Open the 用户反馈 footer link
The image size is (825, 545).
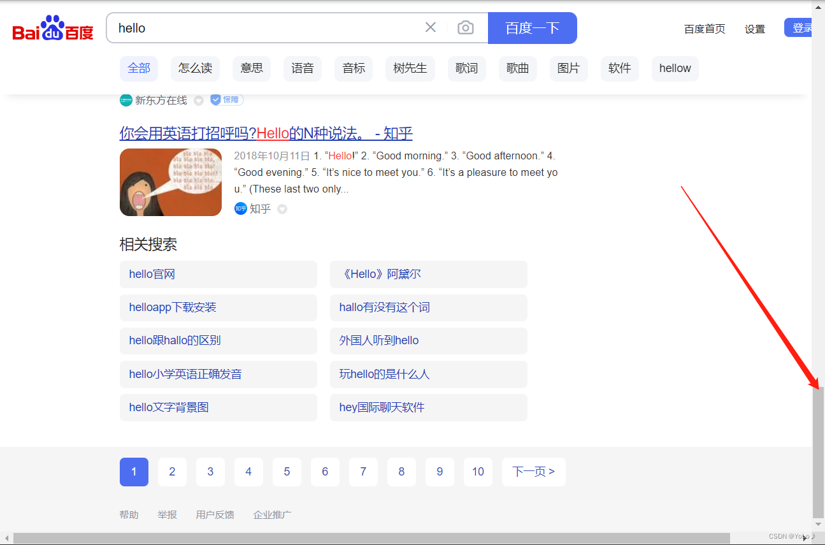click(215, 514)
